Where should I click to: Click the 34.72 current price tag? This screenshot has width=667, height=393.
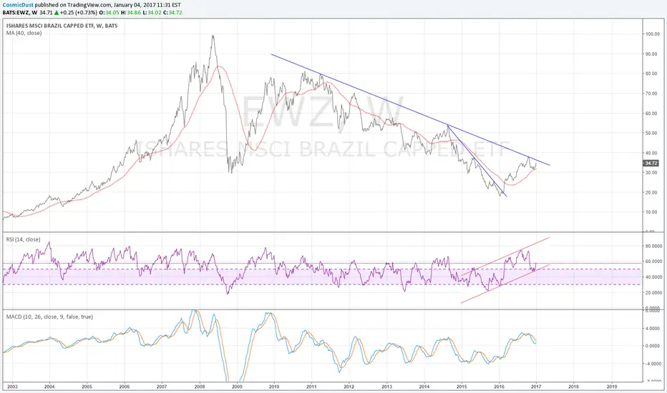pos(651,163)
